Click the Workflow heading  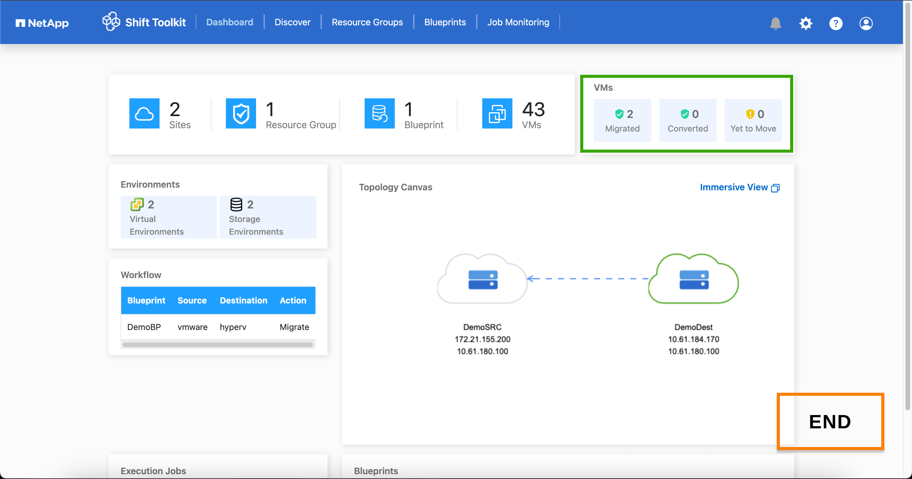(141, 275)
